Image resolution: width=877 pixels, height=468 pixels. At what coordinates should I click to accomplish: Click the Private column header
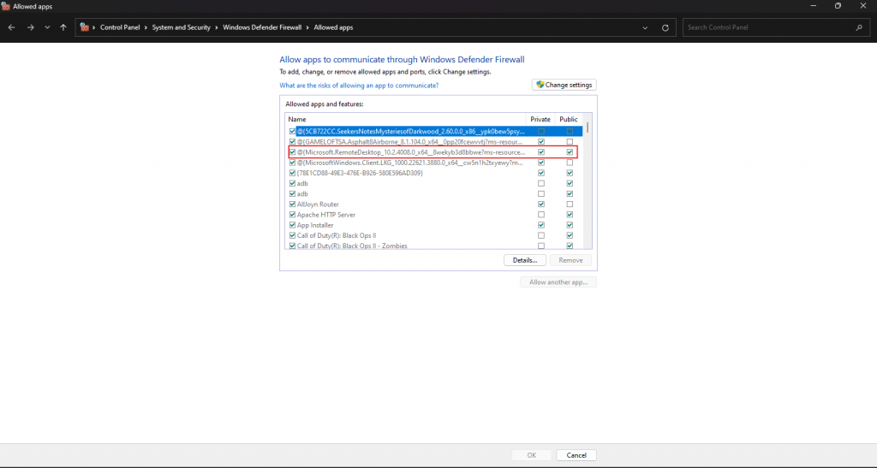pos(540,120)
